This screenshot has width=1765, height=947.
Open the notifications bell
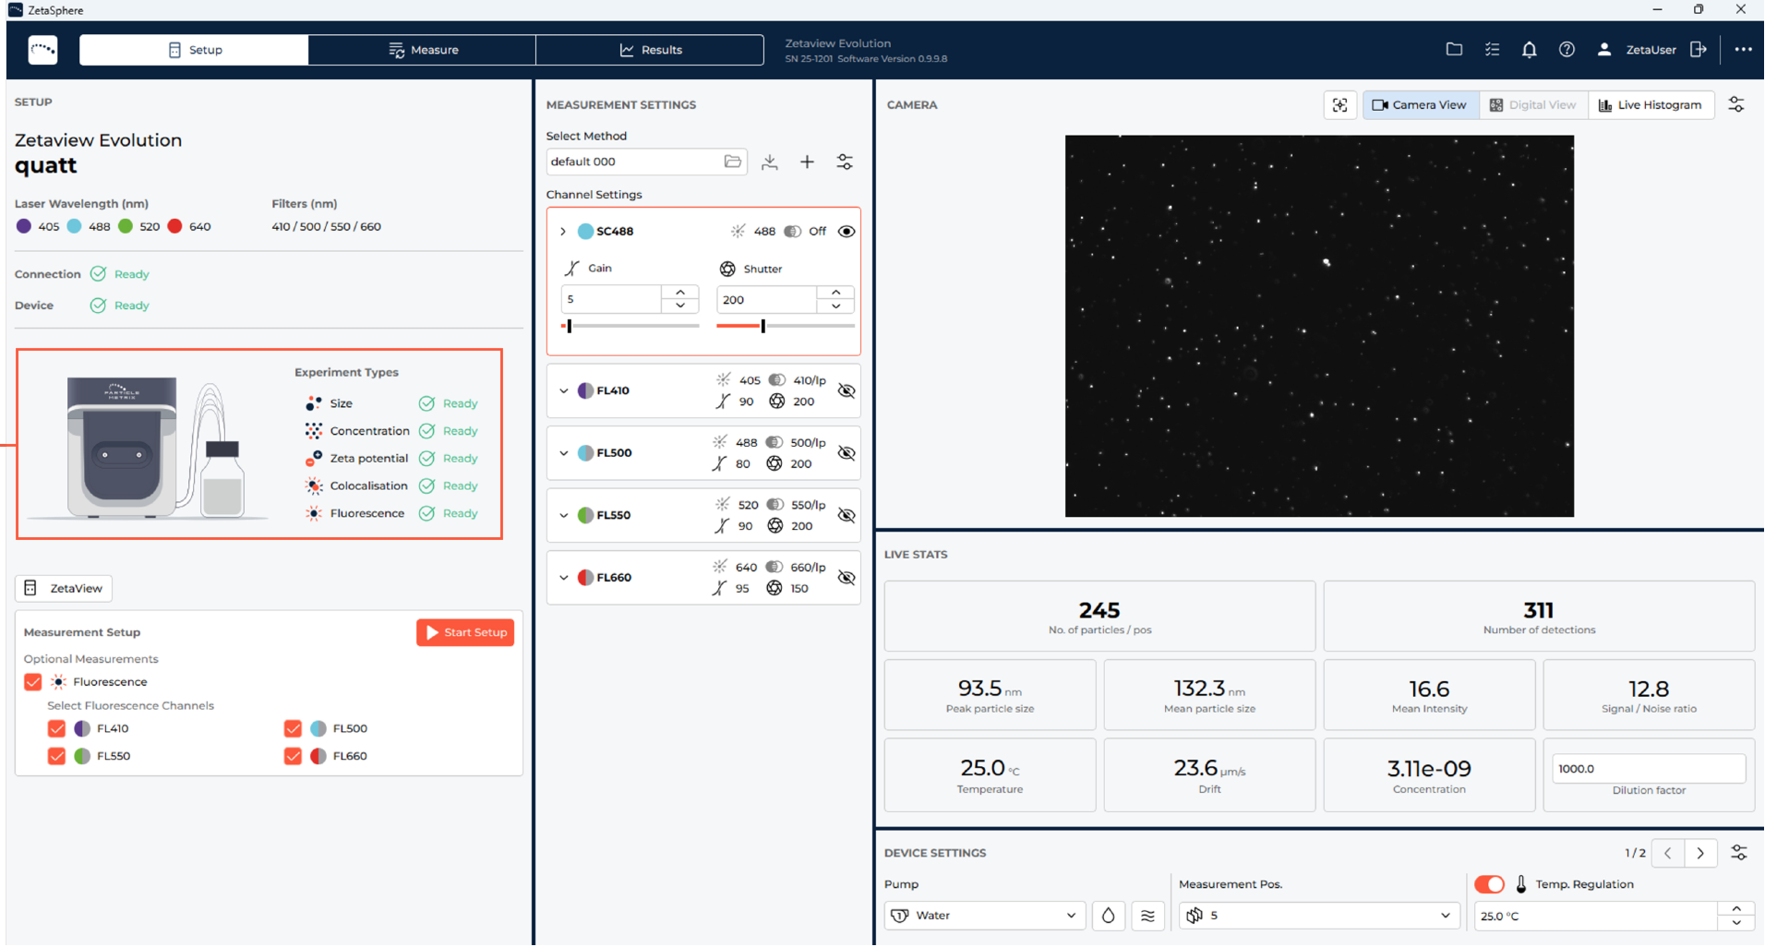click(x=1529, y=50)
